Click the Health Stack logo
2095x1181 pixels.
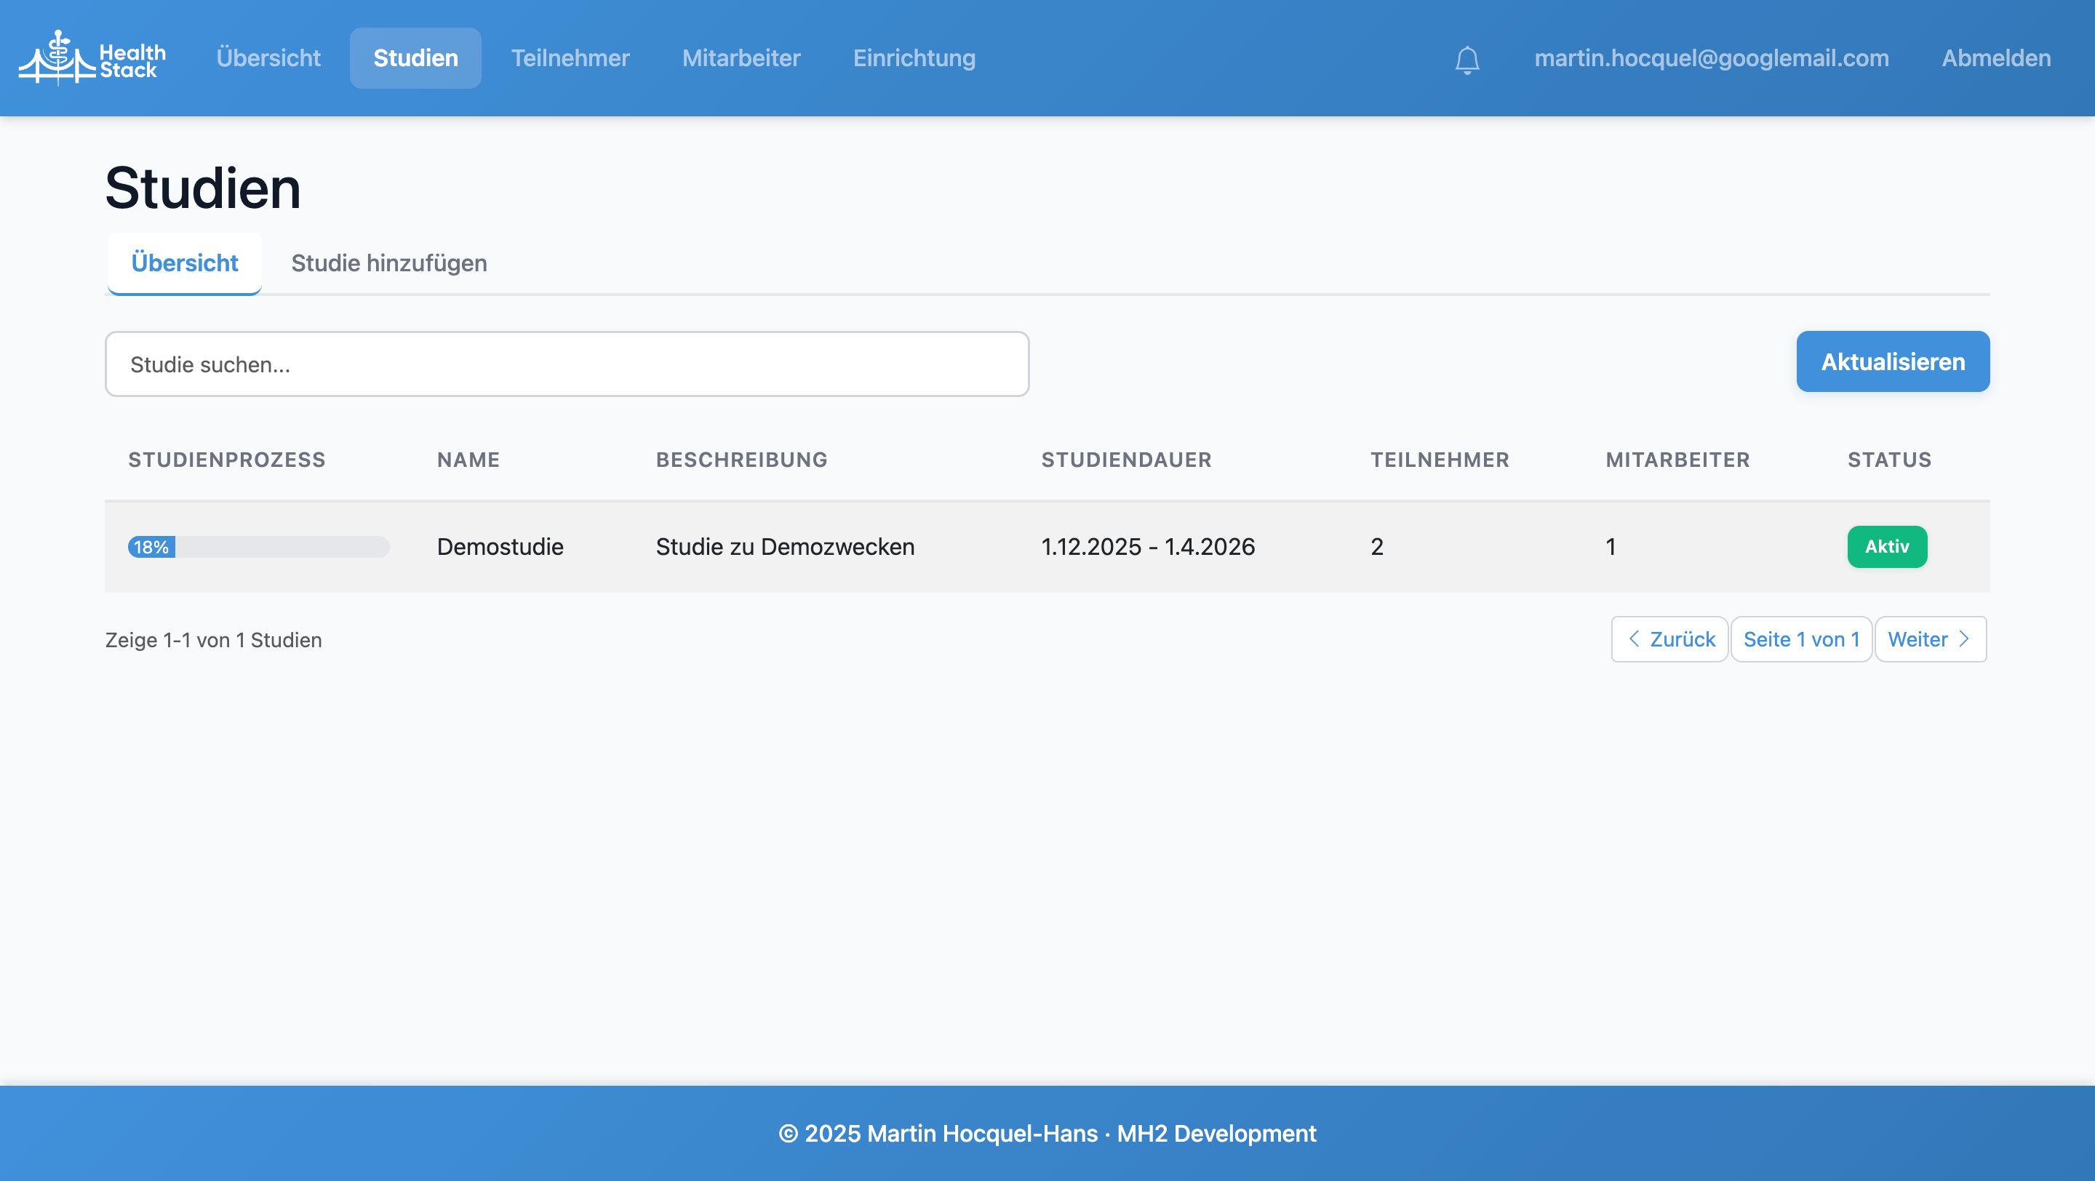pyautogui.click(x=92, y=57)
